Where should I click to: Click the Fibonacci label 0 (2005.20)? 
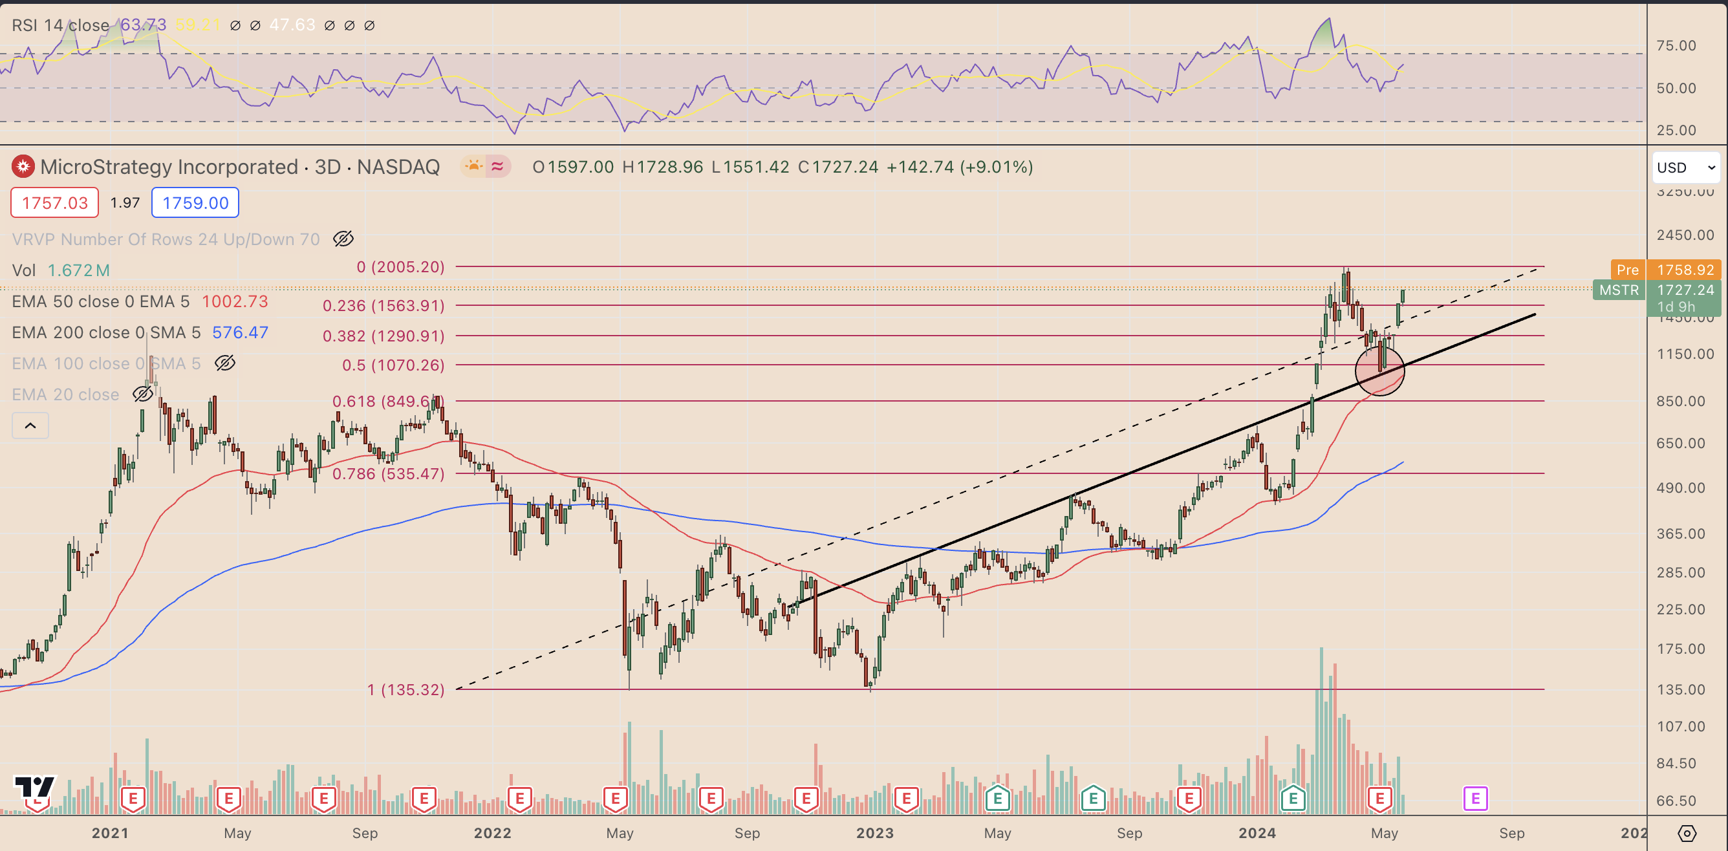coord(400,267)
